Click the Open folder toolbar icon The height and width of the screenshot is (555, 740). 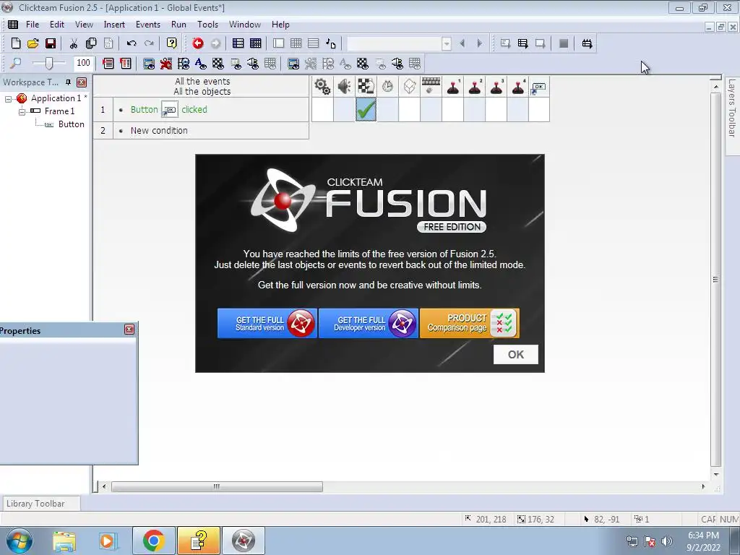[x=33, y=43]
